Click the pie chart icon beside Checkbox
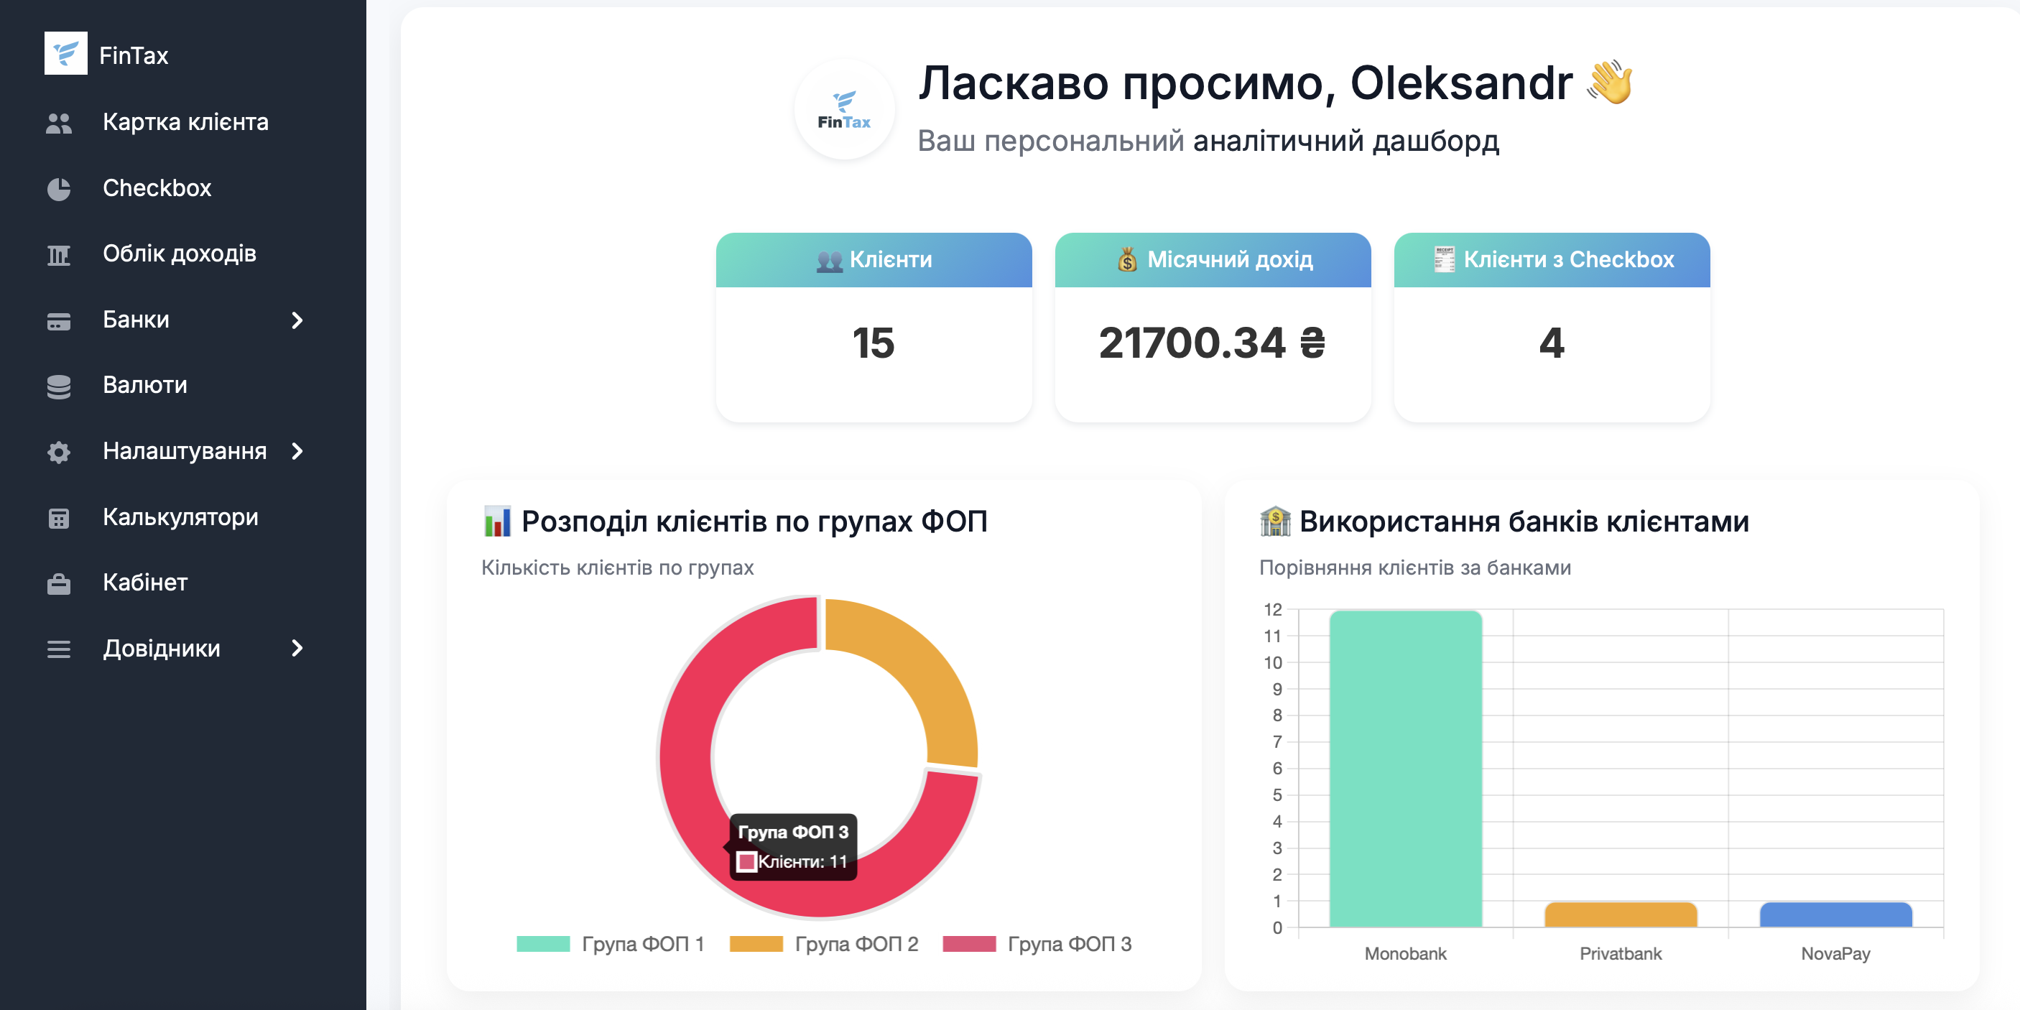The width and height of the screenshot is (2020, 1010). click(x=59, y=188)
